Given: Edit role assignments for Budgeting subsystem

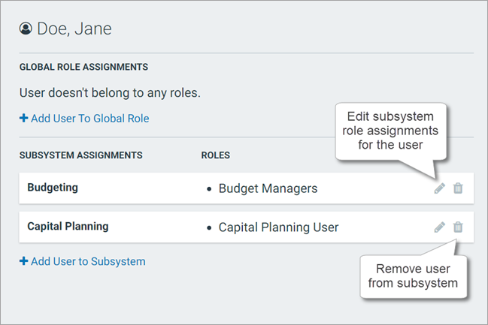Looking at the screenshot, I should (440, 188).
